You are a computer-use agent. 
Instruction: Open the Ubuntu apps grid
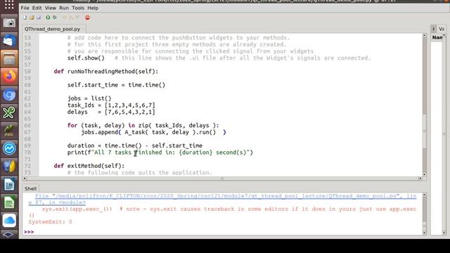(x=9, y=5)
